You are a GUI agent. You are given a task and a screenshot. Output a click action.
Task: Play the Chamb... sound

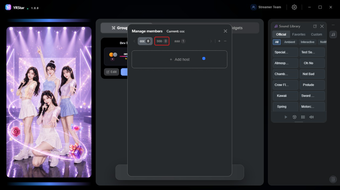(285, 74)
